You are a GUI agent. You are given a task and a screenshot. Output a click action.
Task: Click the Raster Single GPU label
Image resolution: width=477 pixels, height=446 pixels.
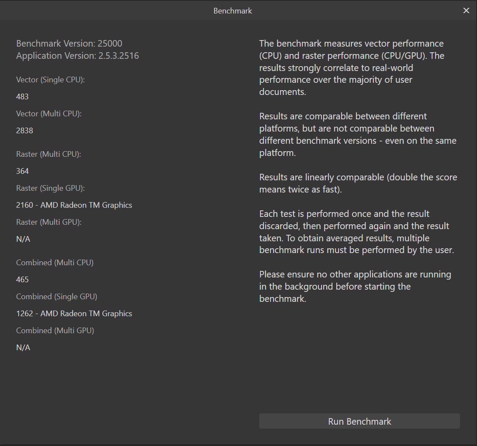tap(49, 188)
